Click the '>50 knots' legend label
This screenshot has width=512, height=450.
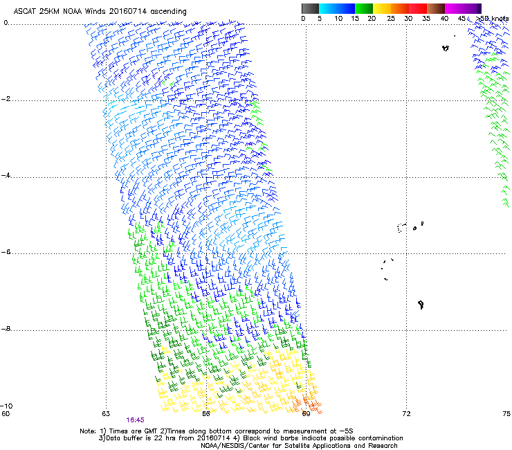pos(492,19)
